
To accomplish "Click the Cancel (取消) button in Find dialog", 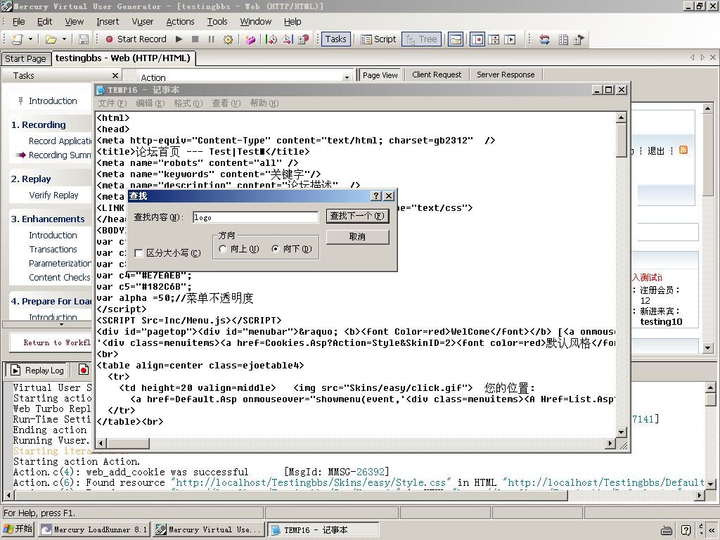I will tap(357, 236).
